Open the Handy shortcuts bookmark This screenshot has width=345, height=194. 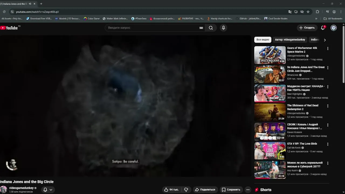click(x=220, y=19)
